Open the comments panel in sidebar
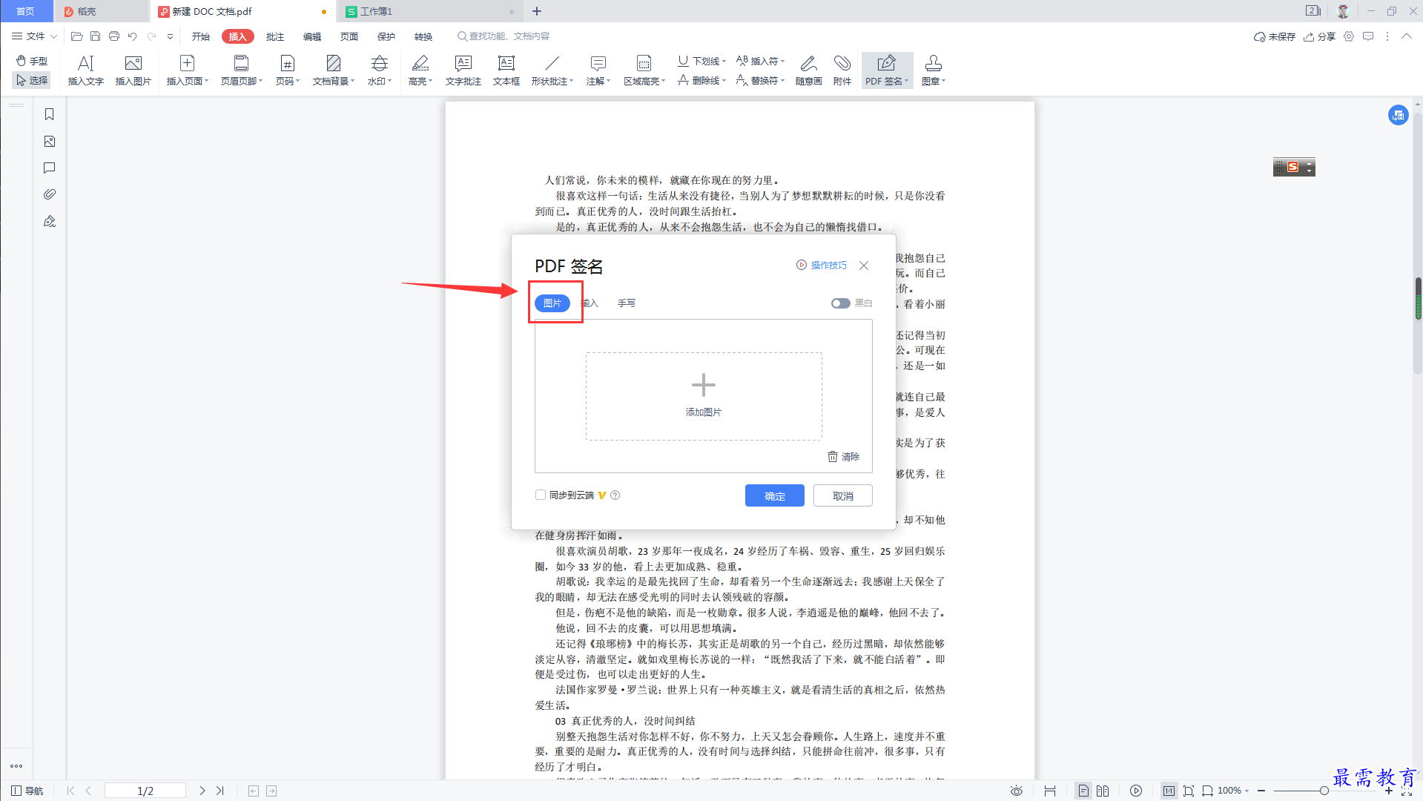The image size is (1423, 801). (x=49, y=168)
